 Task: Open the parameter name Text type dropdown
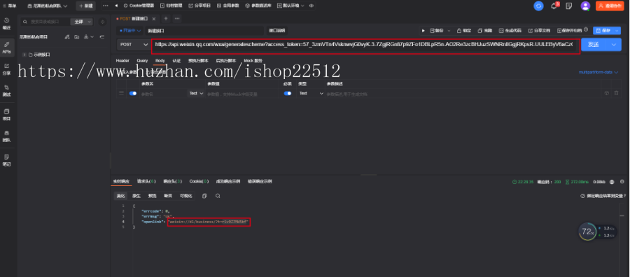tap(196, 93)
